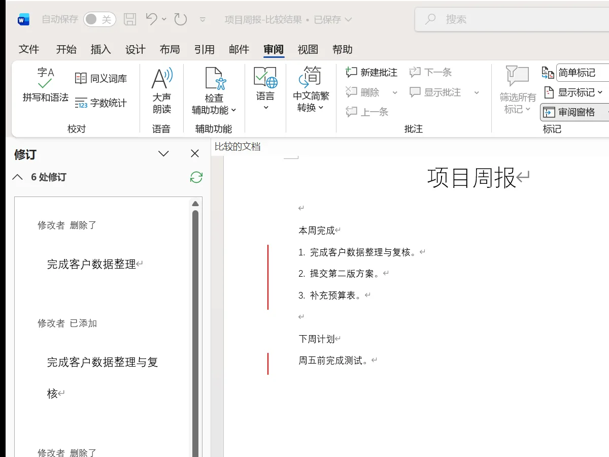Switch to the 邮件 ribbon tab
Screen dimensions: 609x457
(239, 49)
